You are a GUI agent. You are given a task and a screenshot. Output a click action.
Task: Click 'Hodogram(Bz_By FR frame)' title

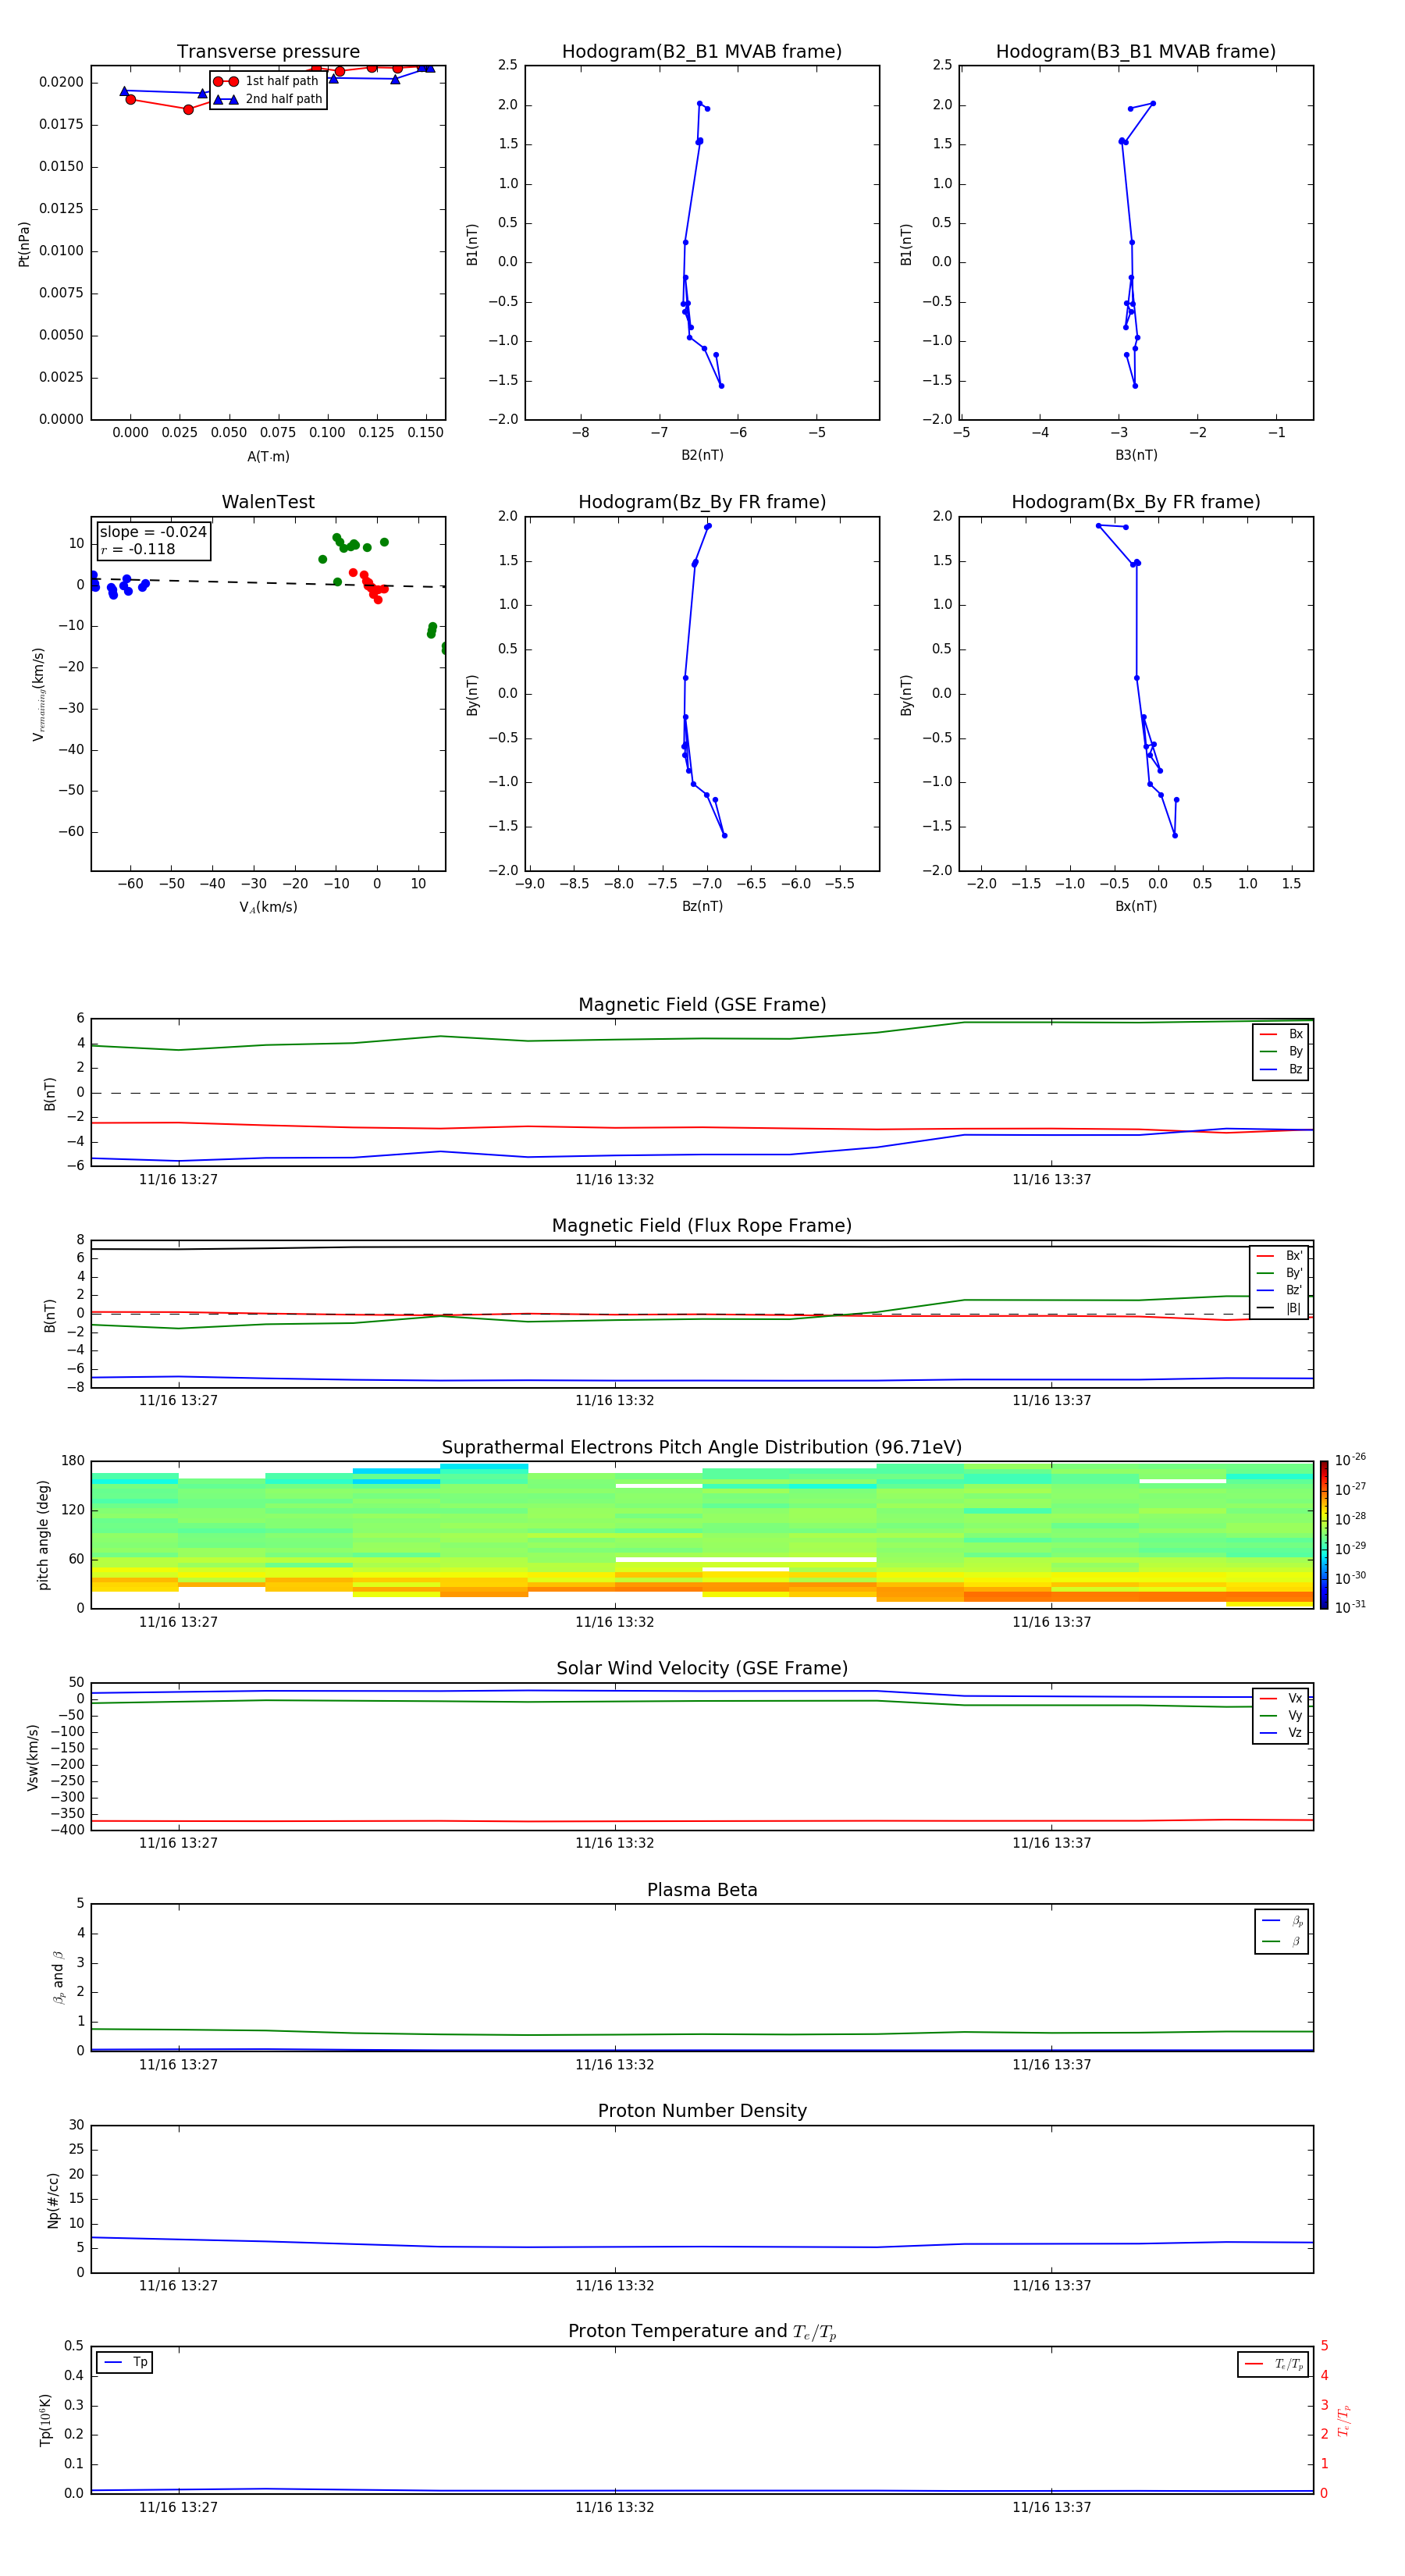[x=702, y=502]
